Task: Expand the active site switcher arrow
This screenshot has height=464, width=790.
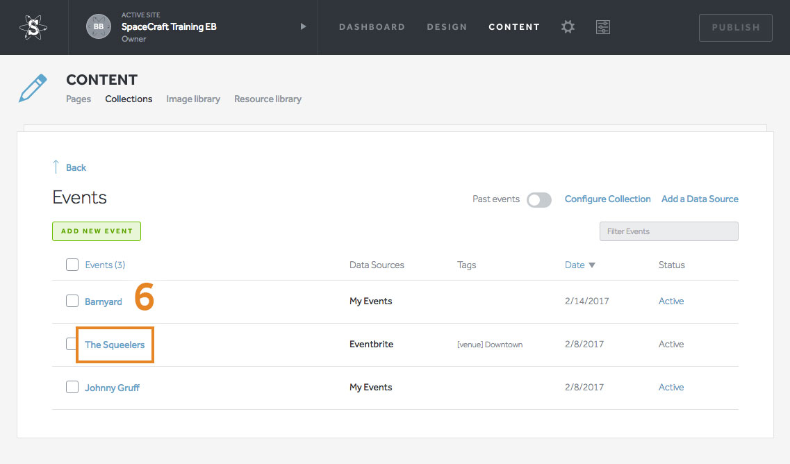Action: [x=304, y=26]
